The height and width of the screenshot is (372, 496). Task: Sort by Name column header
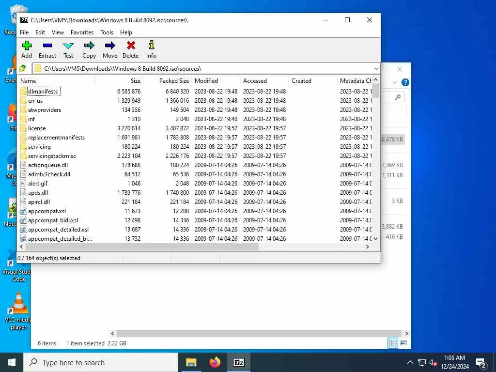56,81
